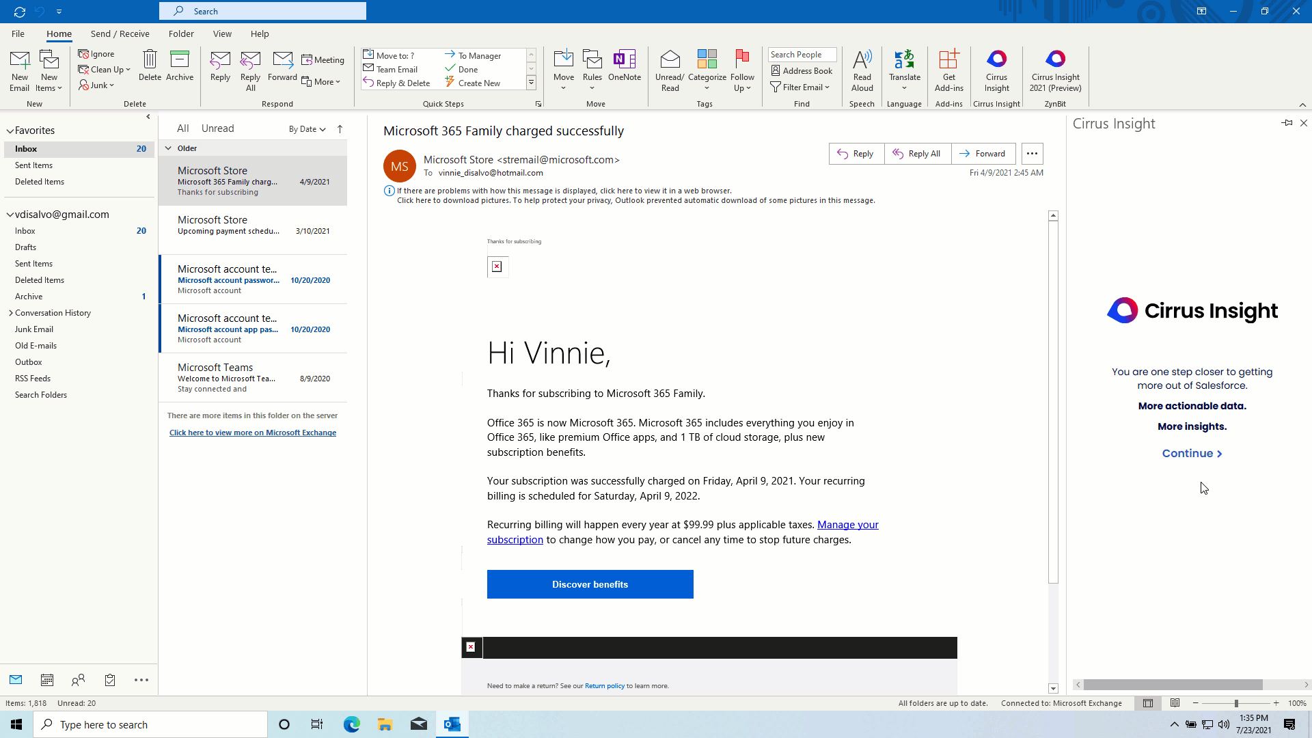
Task: Click the Search People field
Action: [x=802, y=55]
